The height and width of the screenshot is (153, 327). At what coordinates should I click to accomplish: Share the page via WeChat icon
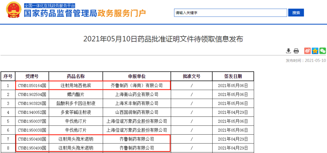pyautogui.click(x=323, y=51)
